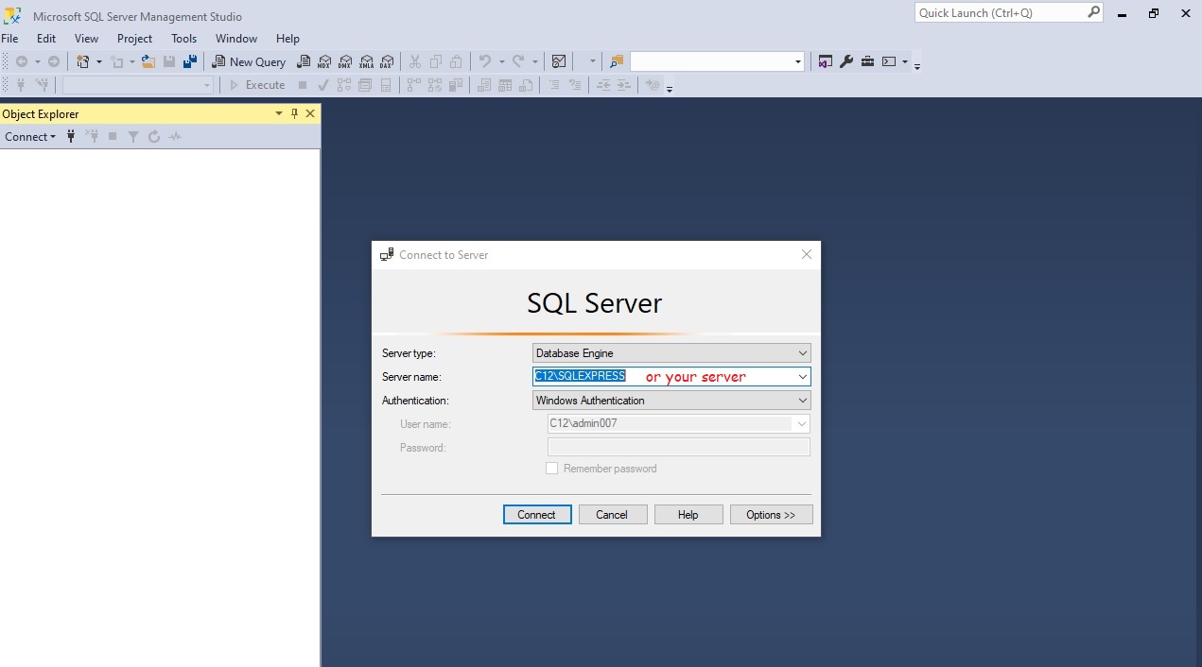This screenshot has width=1202, height=667.
Task: Click the Disconnect plug icon in Object Explorer
Action: coord(92,136)
